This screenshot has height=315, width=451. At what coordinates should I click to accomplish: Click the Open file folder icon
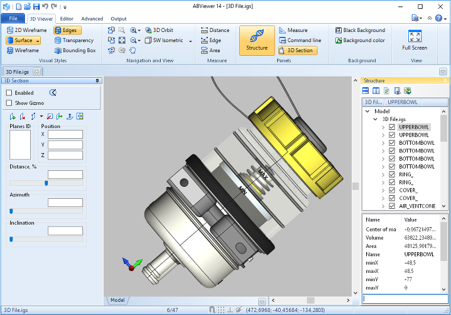point(27,7)
